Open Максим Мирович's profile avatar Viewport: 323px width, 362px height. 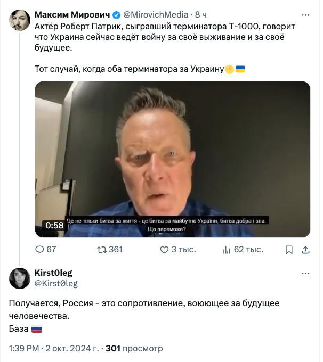click(x=20, y=20)
